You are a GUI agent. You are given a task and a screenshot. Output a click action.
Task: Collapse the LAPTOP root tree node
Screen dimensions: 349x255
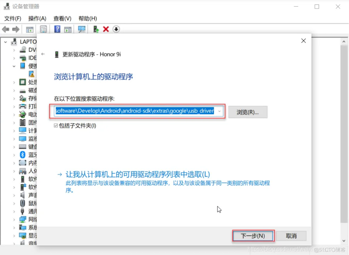pyautogui.click(x=5, y=42)
